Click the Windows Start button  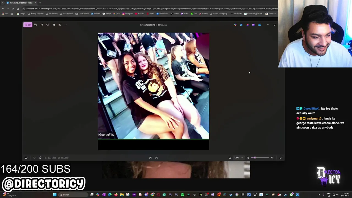(55, 195)
